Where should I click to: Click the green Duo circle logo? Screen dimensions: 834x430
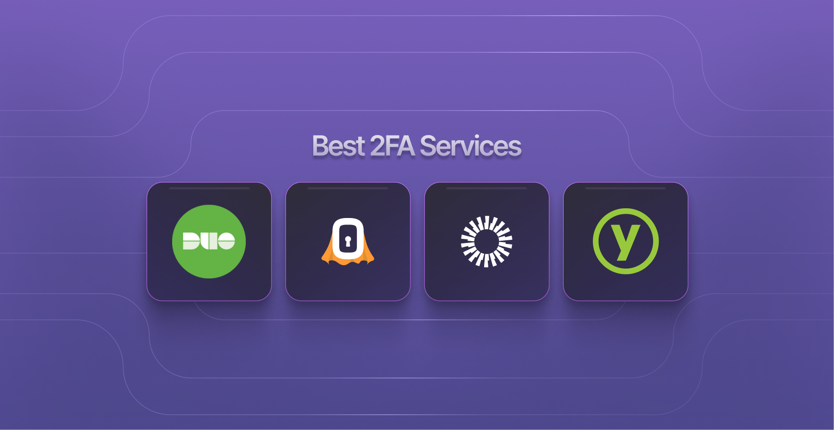tap(209, 242)
